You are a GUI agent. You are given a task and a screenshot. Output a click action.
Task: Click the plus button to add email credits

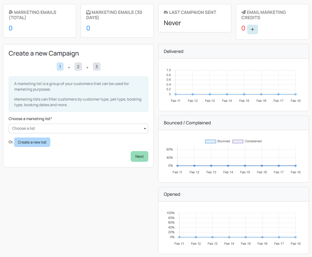click(252, 29)
